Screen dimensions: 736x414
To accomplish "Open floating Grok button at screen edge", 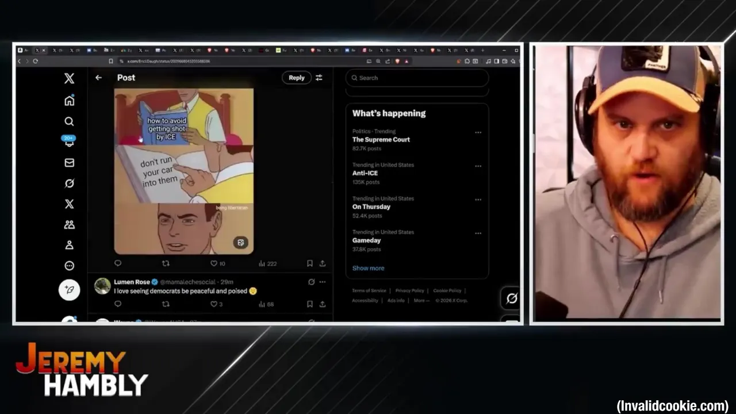I will [x=511, y=298].
